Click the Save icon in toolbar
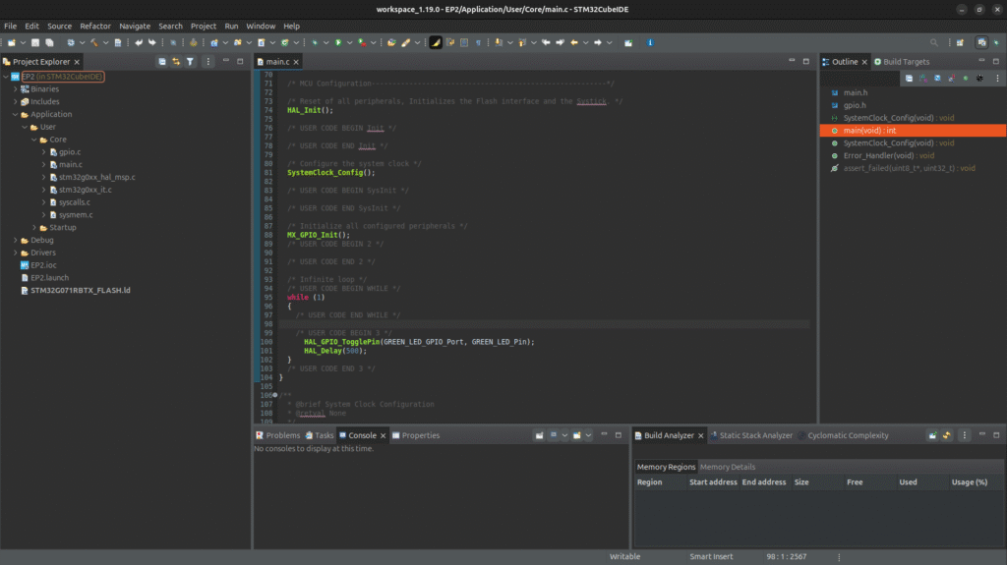 (x=35, y=43)
